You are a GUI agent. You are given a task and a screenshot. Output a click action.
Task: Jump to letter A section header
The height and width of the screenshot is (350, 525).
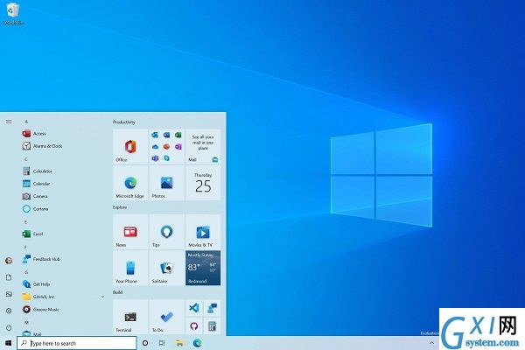(26, 122)
